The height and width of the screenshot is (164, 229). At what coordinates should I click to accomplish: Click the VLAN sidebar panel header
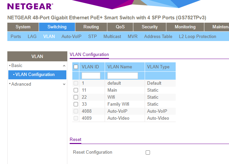37,56
